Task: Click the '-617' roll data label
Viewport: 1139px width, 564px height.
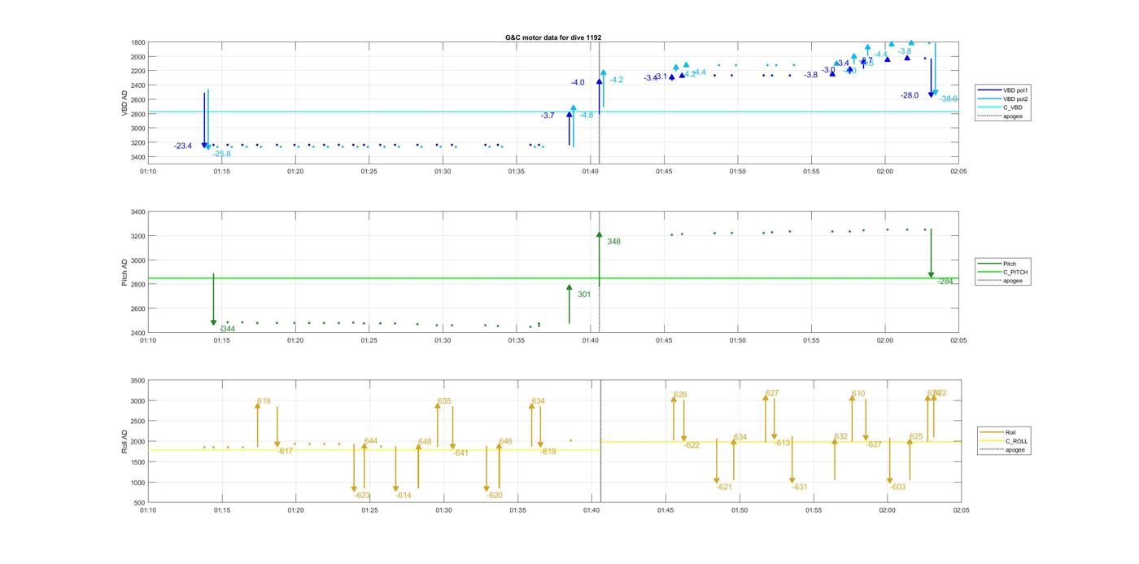Action: click(x=285, y=451)
